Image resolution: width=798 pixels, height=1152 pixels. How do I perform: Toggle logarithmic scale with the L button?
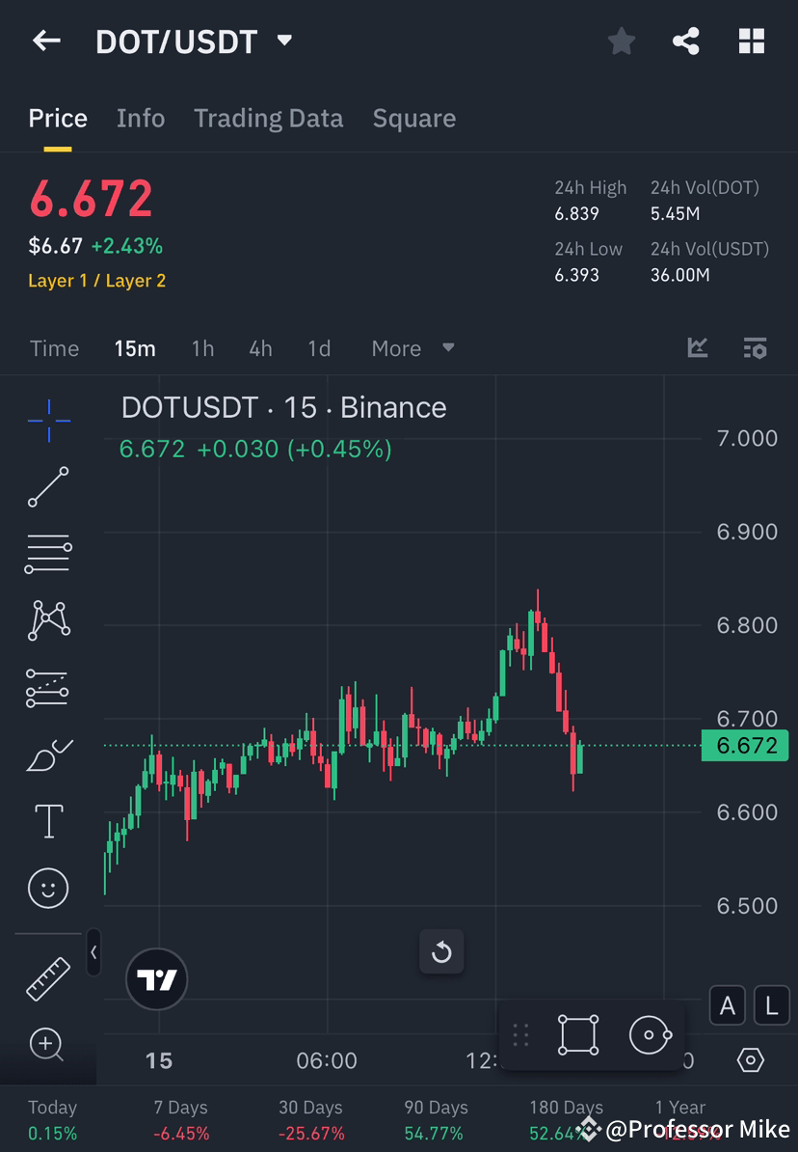coord(771,1005)
